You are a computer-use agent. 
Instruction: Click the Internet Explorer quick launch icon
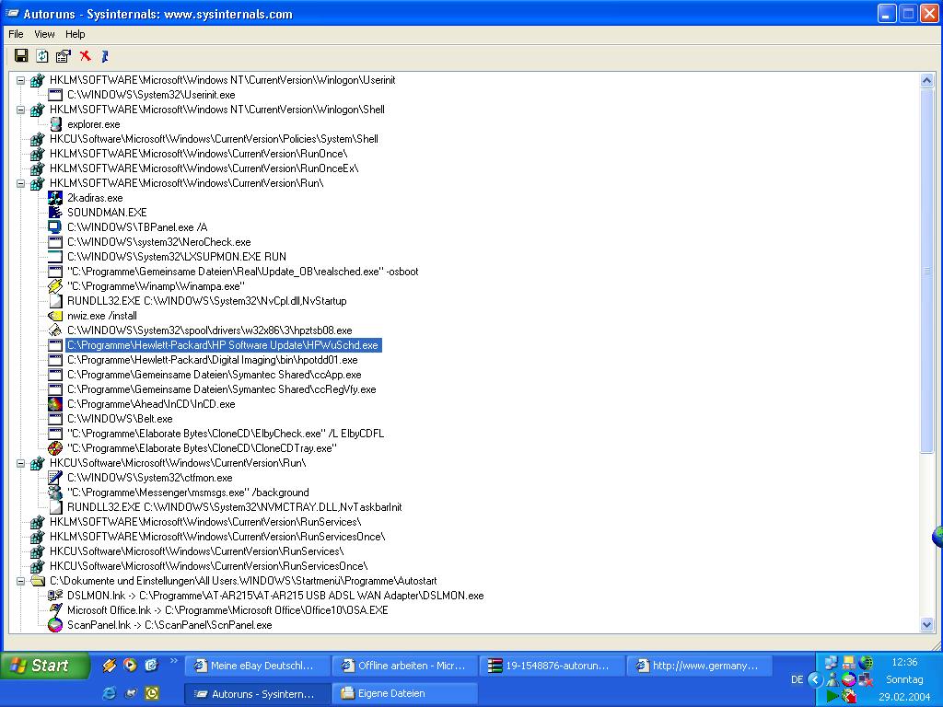pos(110,692)
